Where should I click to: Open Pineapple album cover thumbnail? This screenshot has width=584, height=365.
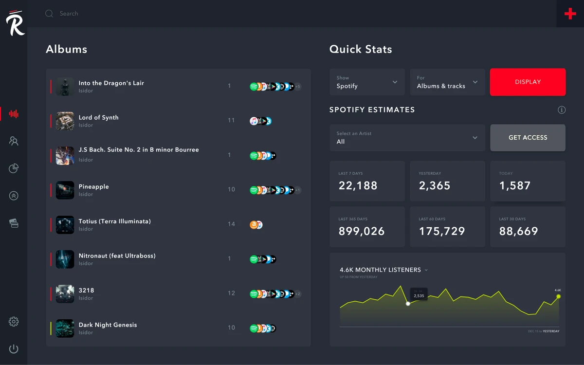point(65,190)
